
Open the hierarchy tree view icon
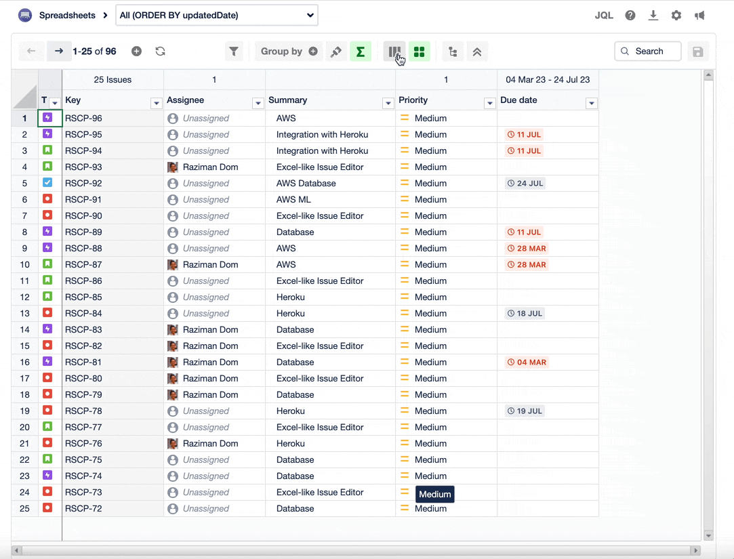point(453,51)
